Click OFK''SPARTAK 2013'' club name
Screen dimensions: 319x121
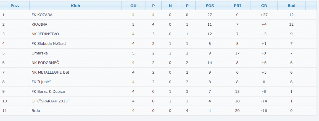pyautogui.click(x=50, y=101)
